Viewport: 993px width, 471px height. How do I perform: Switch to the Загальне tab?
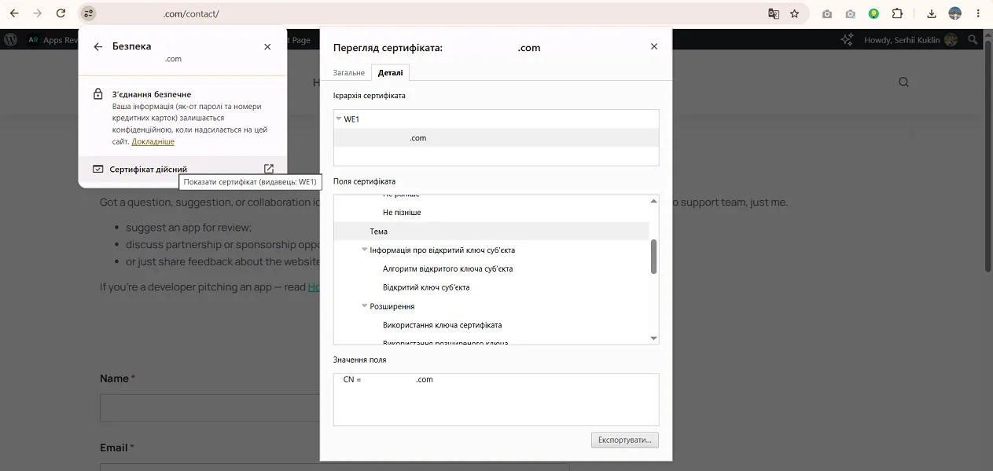(x=349, y=73)
